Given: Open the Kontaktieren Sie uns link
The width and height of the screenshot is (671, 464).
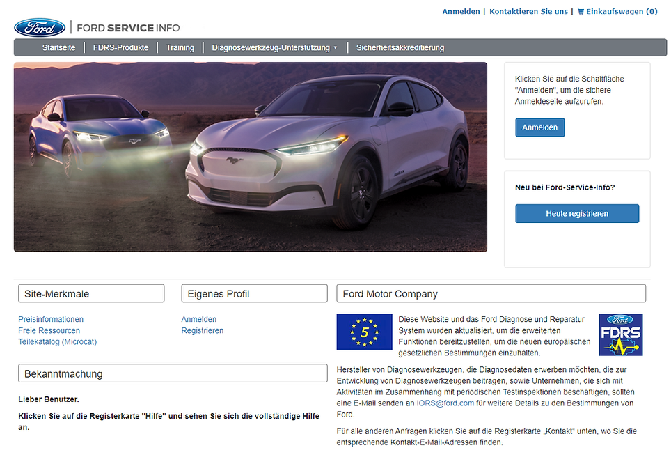Looking at the screenshot, I should pyautogui.click(x=528, y=12).
